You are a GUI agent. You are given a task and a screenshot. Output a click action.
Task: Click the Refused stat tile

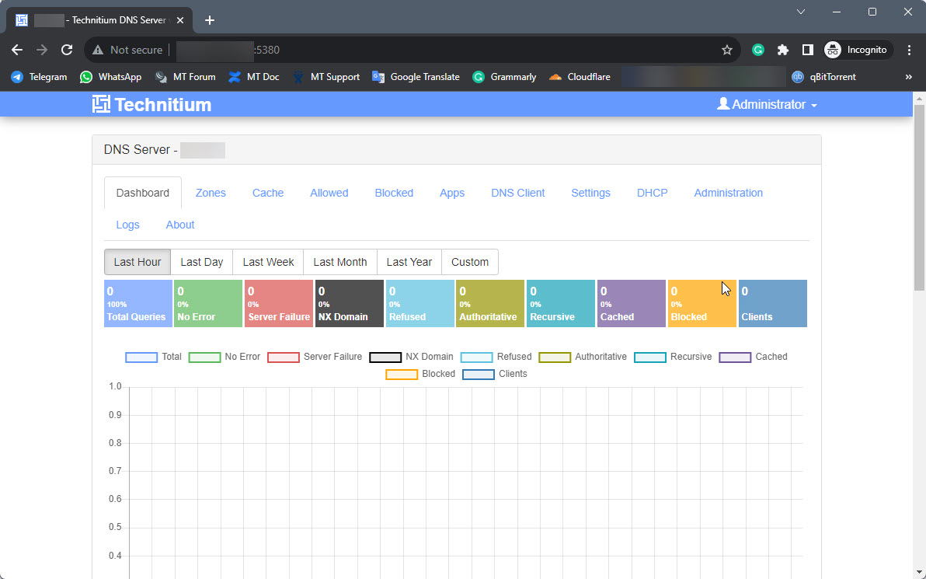click(420, 304)
